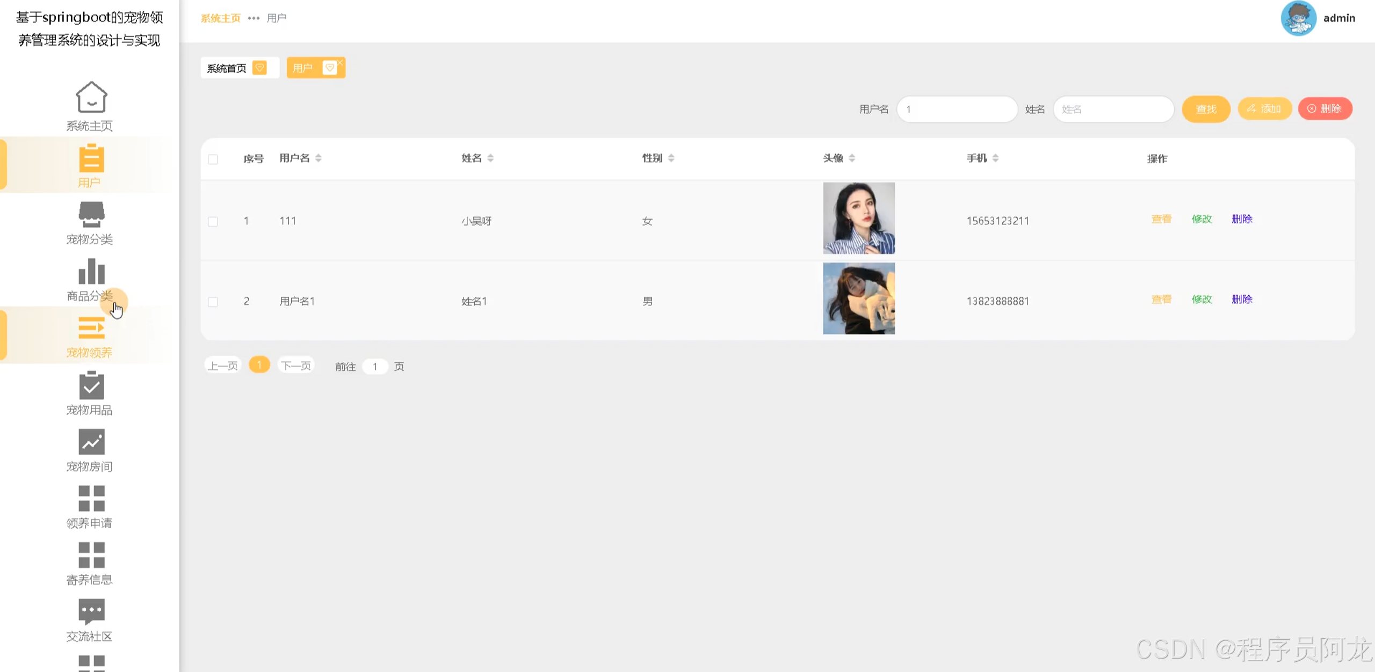Image resolution: width=1375 pixels, height=672 pixels.
Task: Toggle the select-all header checkbox
Action: tap(213, 159)
